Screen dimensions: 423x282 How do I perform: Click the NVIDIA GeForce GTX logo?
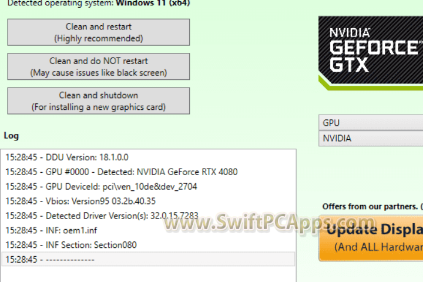(371, 53)
